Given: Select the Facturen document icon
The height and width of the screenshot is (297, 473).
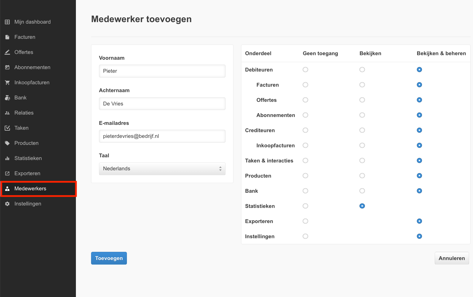Looking at the screenshot, I should [7, 37].
